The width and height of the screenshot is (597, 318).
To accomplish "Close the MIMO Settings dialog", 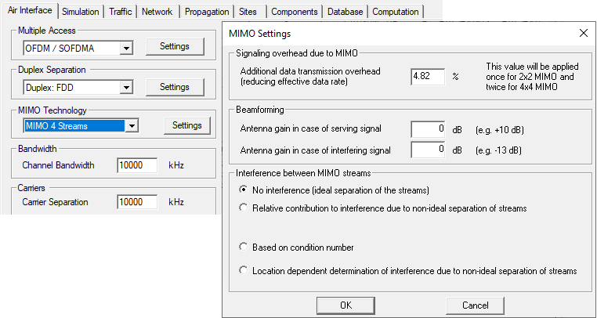I will click(x=583, y=34).
